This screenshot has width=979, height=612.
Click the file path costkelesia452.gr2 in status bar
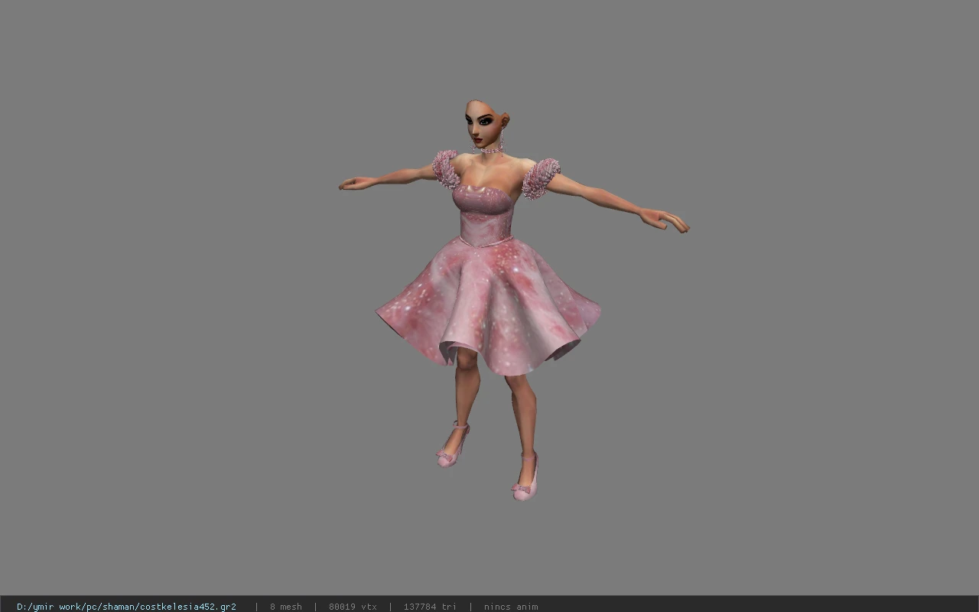(126, 607)
